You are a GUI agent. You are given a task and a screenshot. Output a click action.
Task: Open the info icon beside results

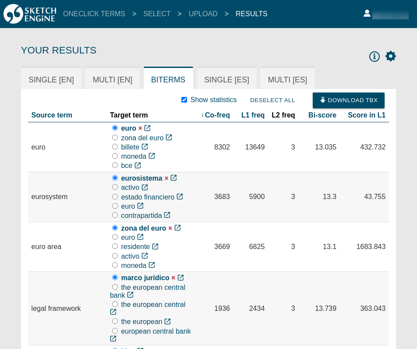coord(375,57)
